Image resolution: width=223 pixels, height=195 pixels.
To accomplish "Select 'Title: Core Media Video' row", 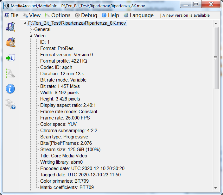I will [64, 156].
